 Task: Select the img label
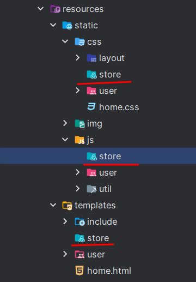(95, 124)
